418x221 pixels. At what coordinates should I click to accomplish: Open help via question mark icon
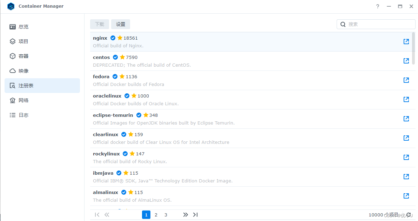(x=377, y=6)
